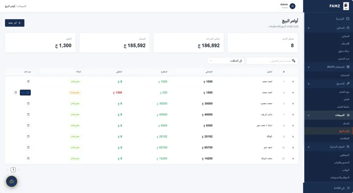Delete the الهايك order

28,136
